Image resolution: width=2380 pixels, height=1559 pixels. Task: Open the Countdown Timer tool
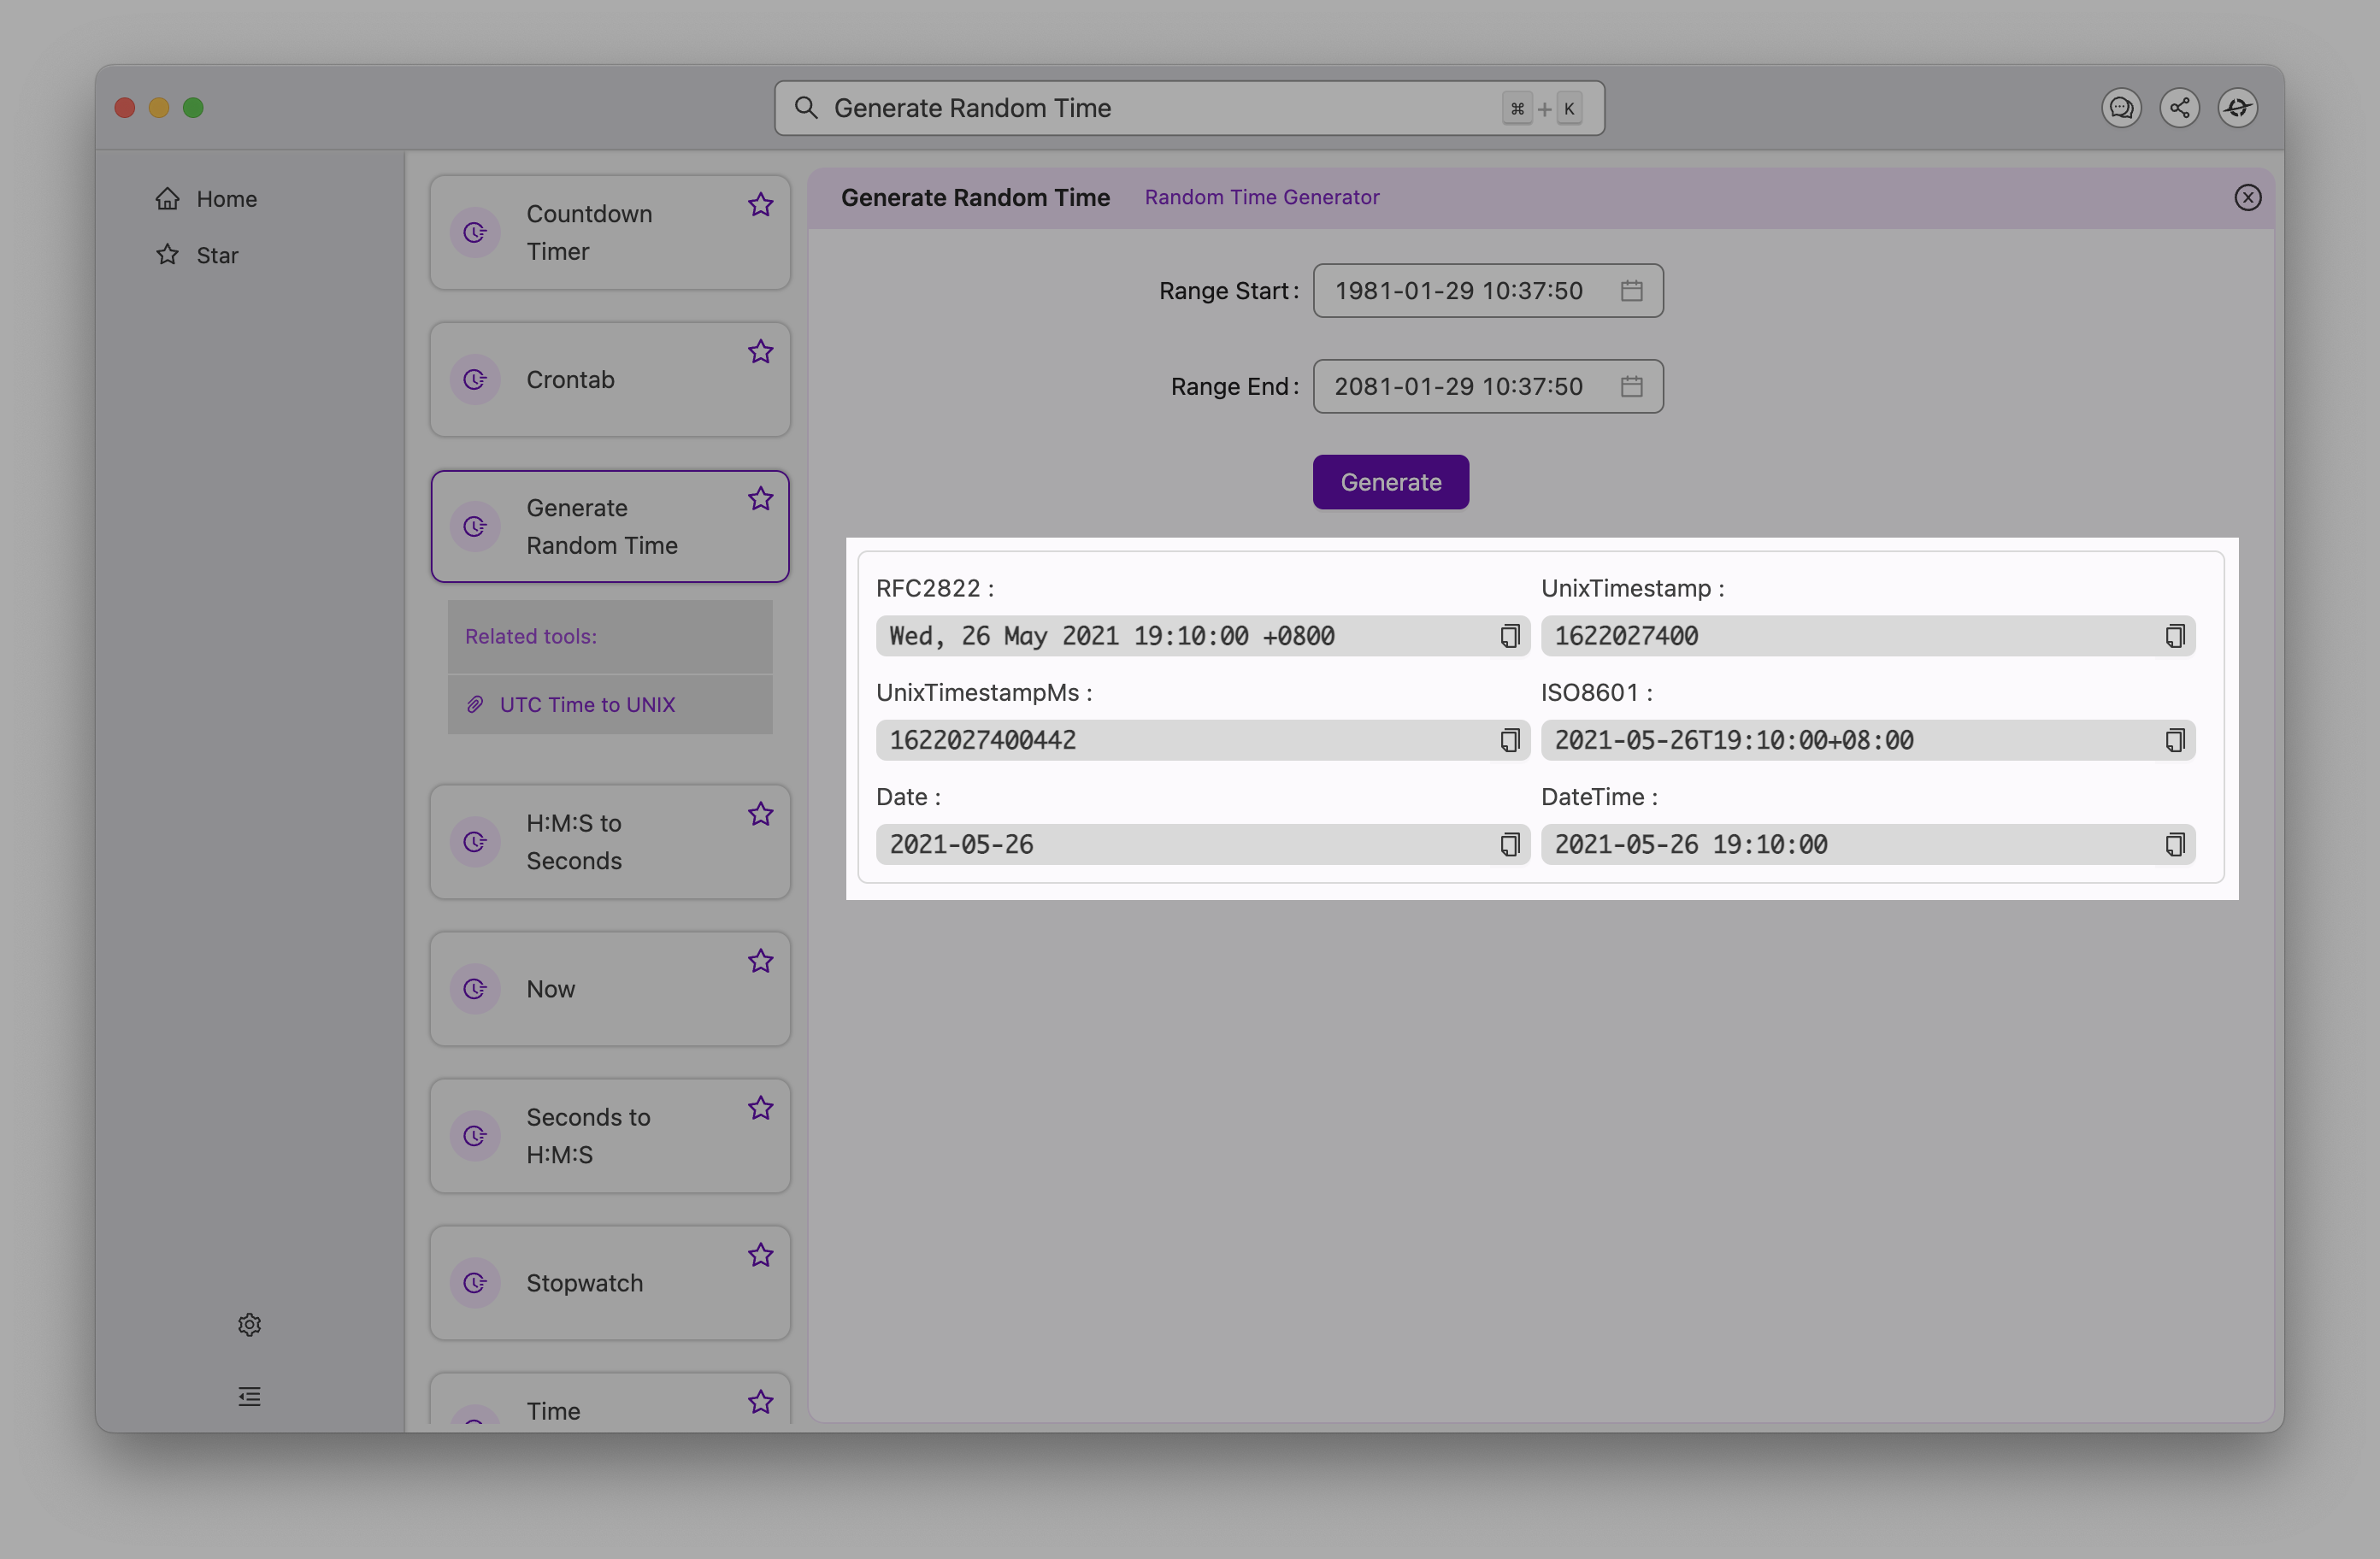[x=610, y=233]
